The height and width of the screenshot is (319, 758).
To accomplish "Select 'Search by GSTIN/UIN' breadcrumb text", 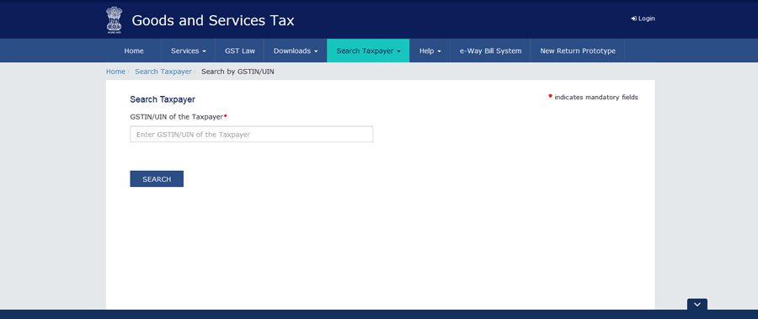I will pos(238,72).
